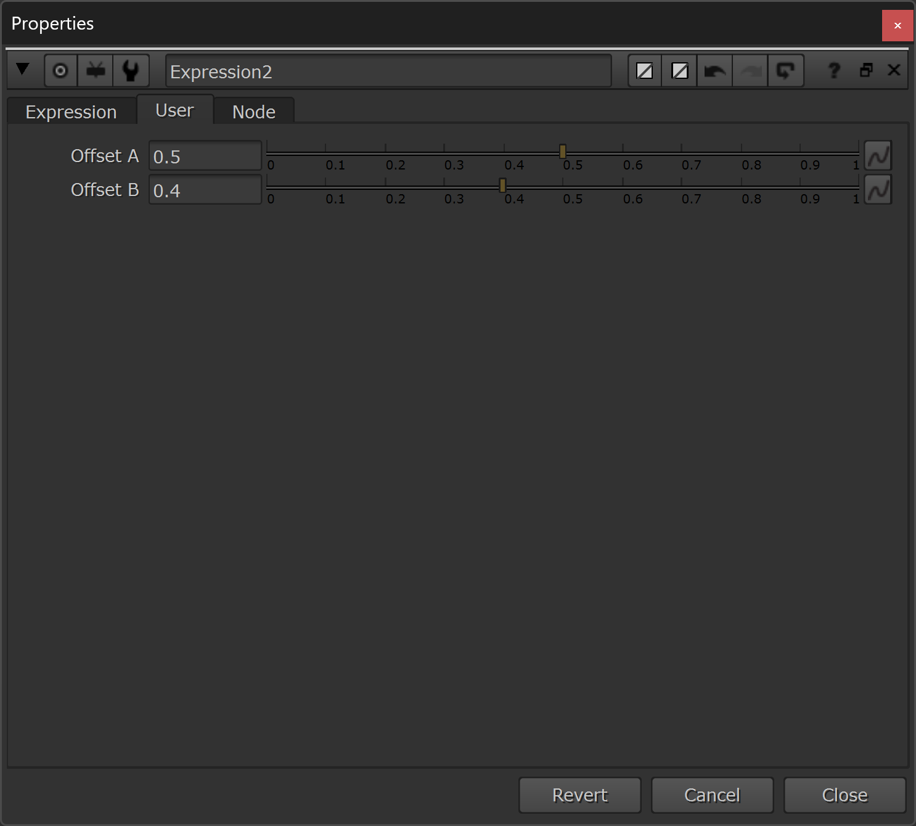This screenshot has width=916, height=826.
Task: Switch to the Expression tab
Action: (71, 112)
